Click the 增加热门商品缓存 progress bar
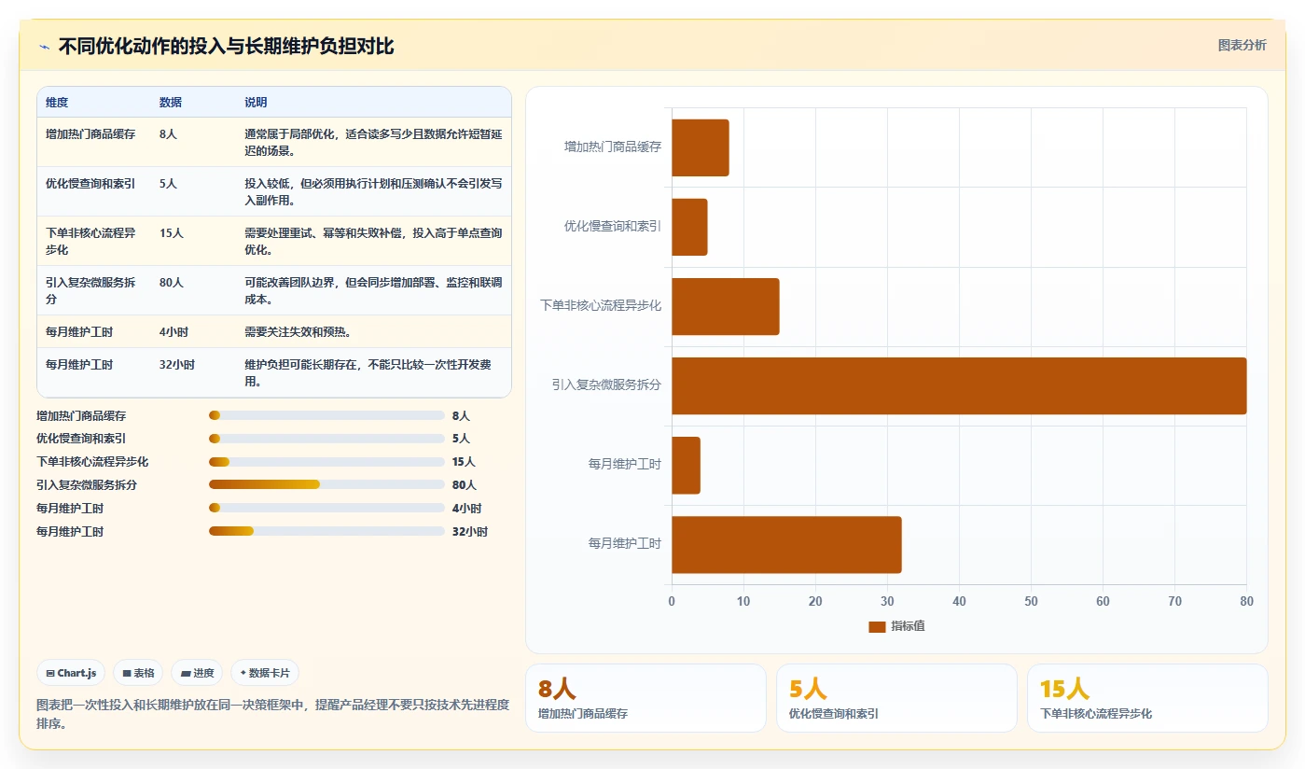The width and height of the screenshot is (1305, 769). pos(326,415)
